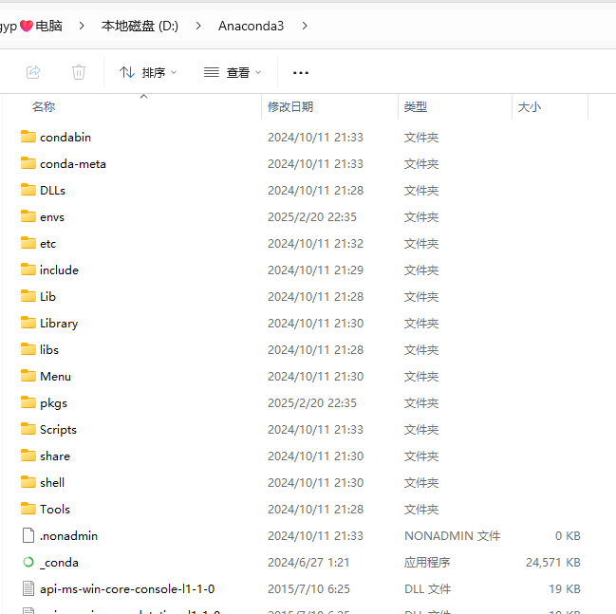Select the DLLs folder icon
The height and width of the screenshot is (614, 616).
pos(28,190)
